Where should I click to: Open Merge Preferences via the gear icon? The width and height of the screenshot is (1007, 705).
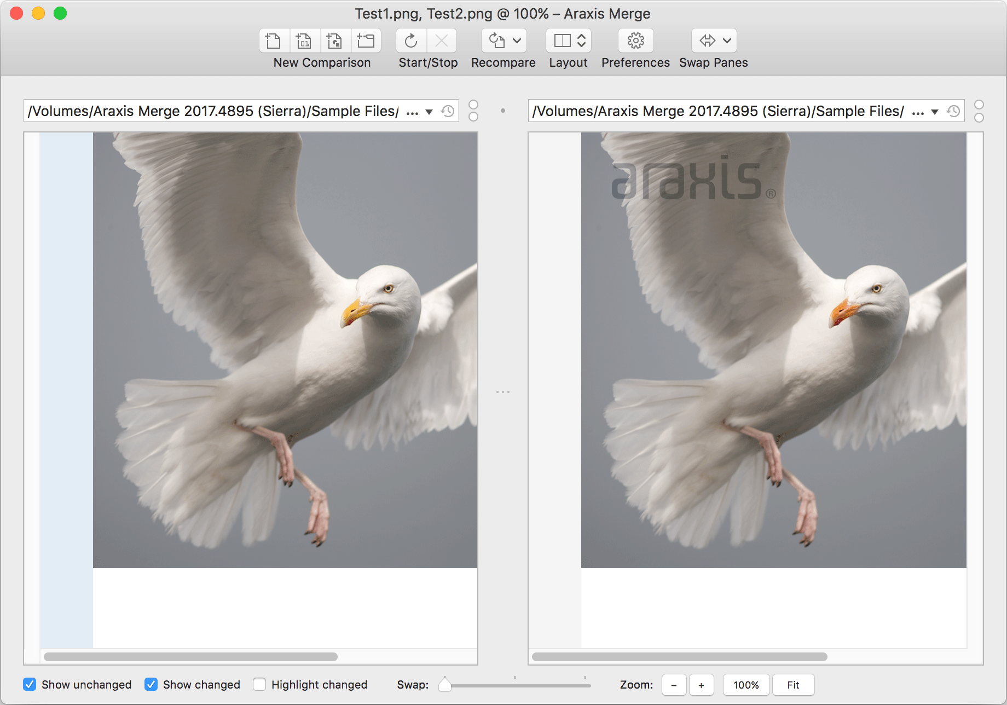(635, 41)
